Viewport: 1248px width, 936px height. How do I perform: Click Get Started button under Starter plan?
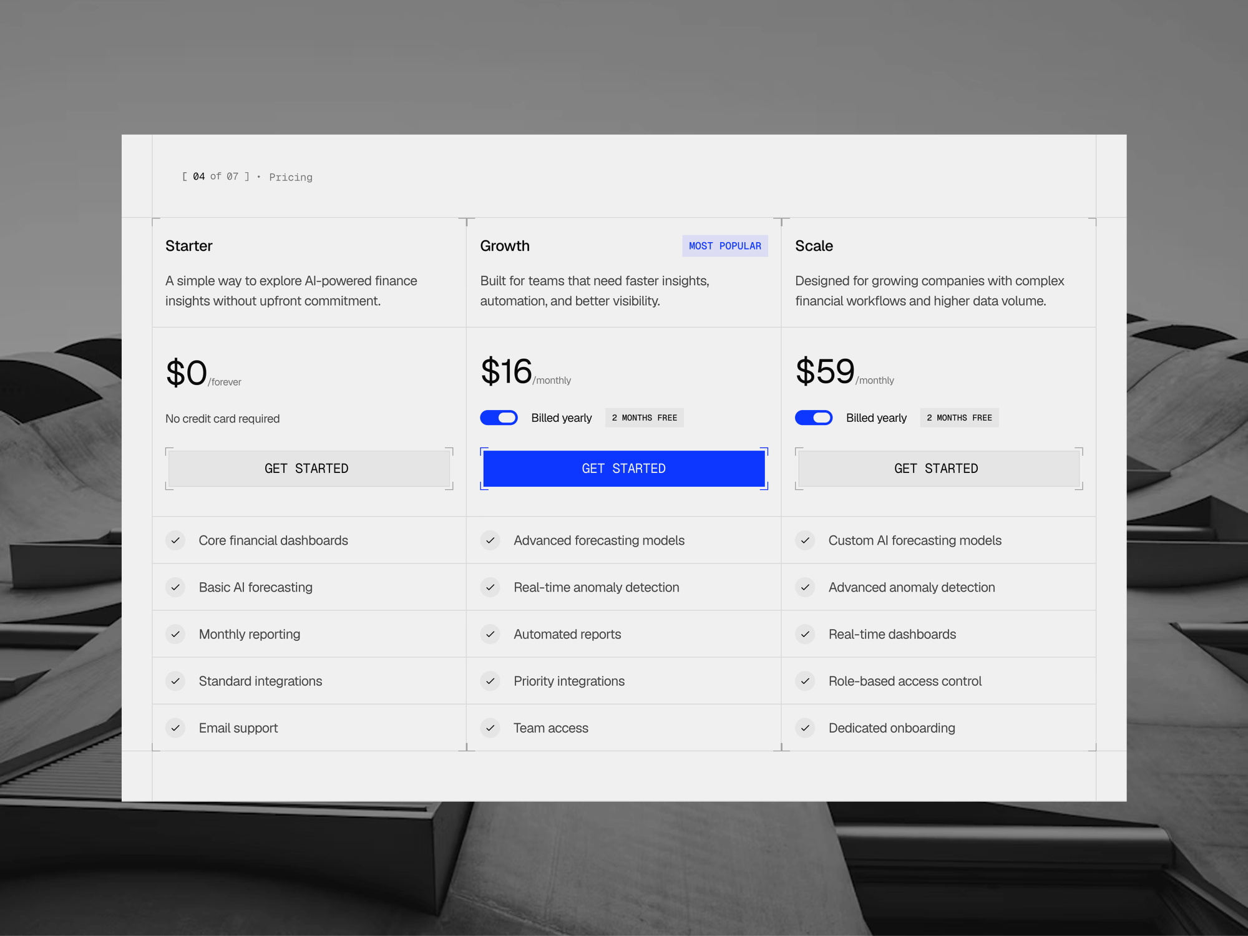click(309, 469)
